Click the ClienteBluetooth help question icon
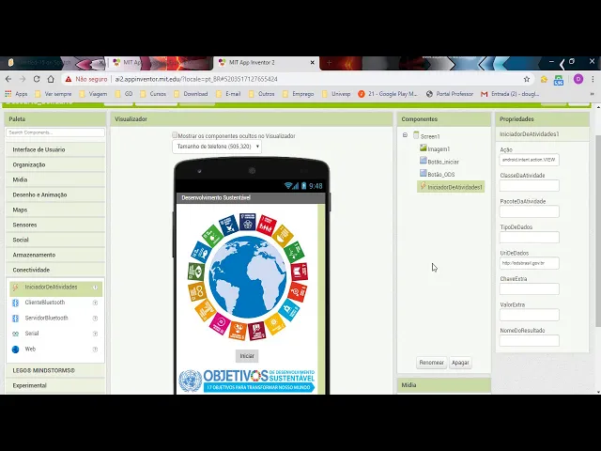The height and width of the screenshot is (451, 601). coord(95,303)
